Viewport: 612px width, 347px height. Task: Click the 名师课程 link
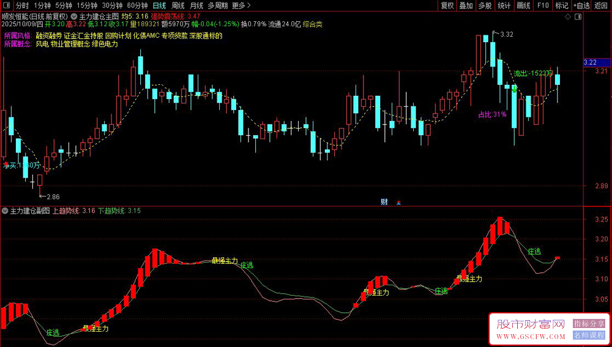coord(589,335)
